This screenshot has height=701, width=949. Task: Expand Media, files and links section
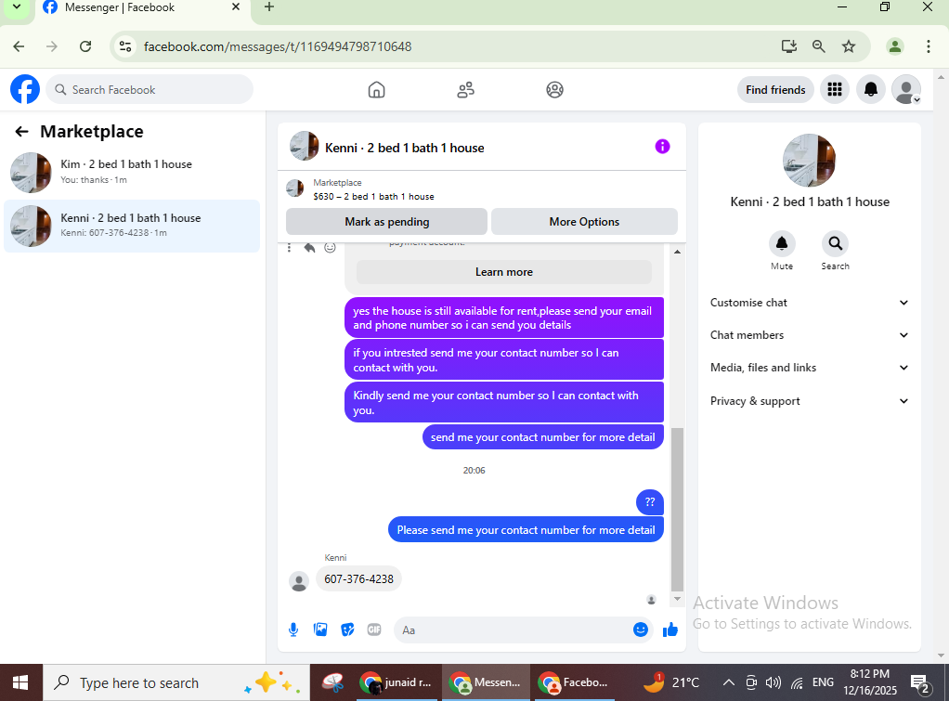[809, 368]
